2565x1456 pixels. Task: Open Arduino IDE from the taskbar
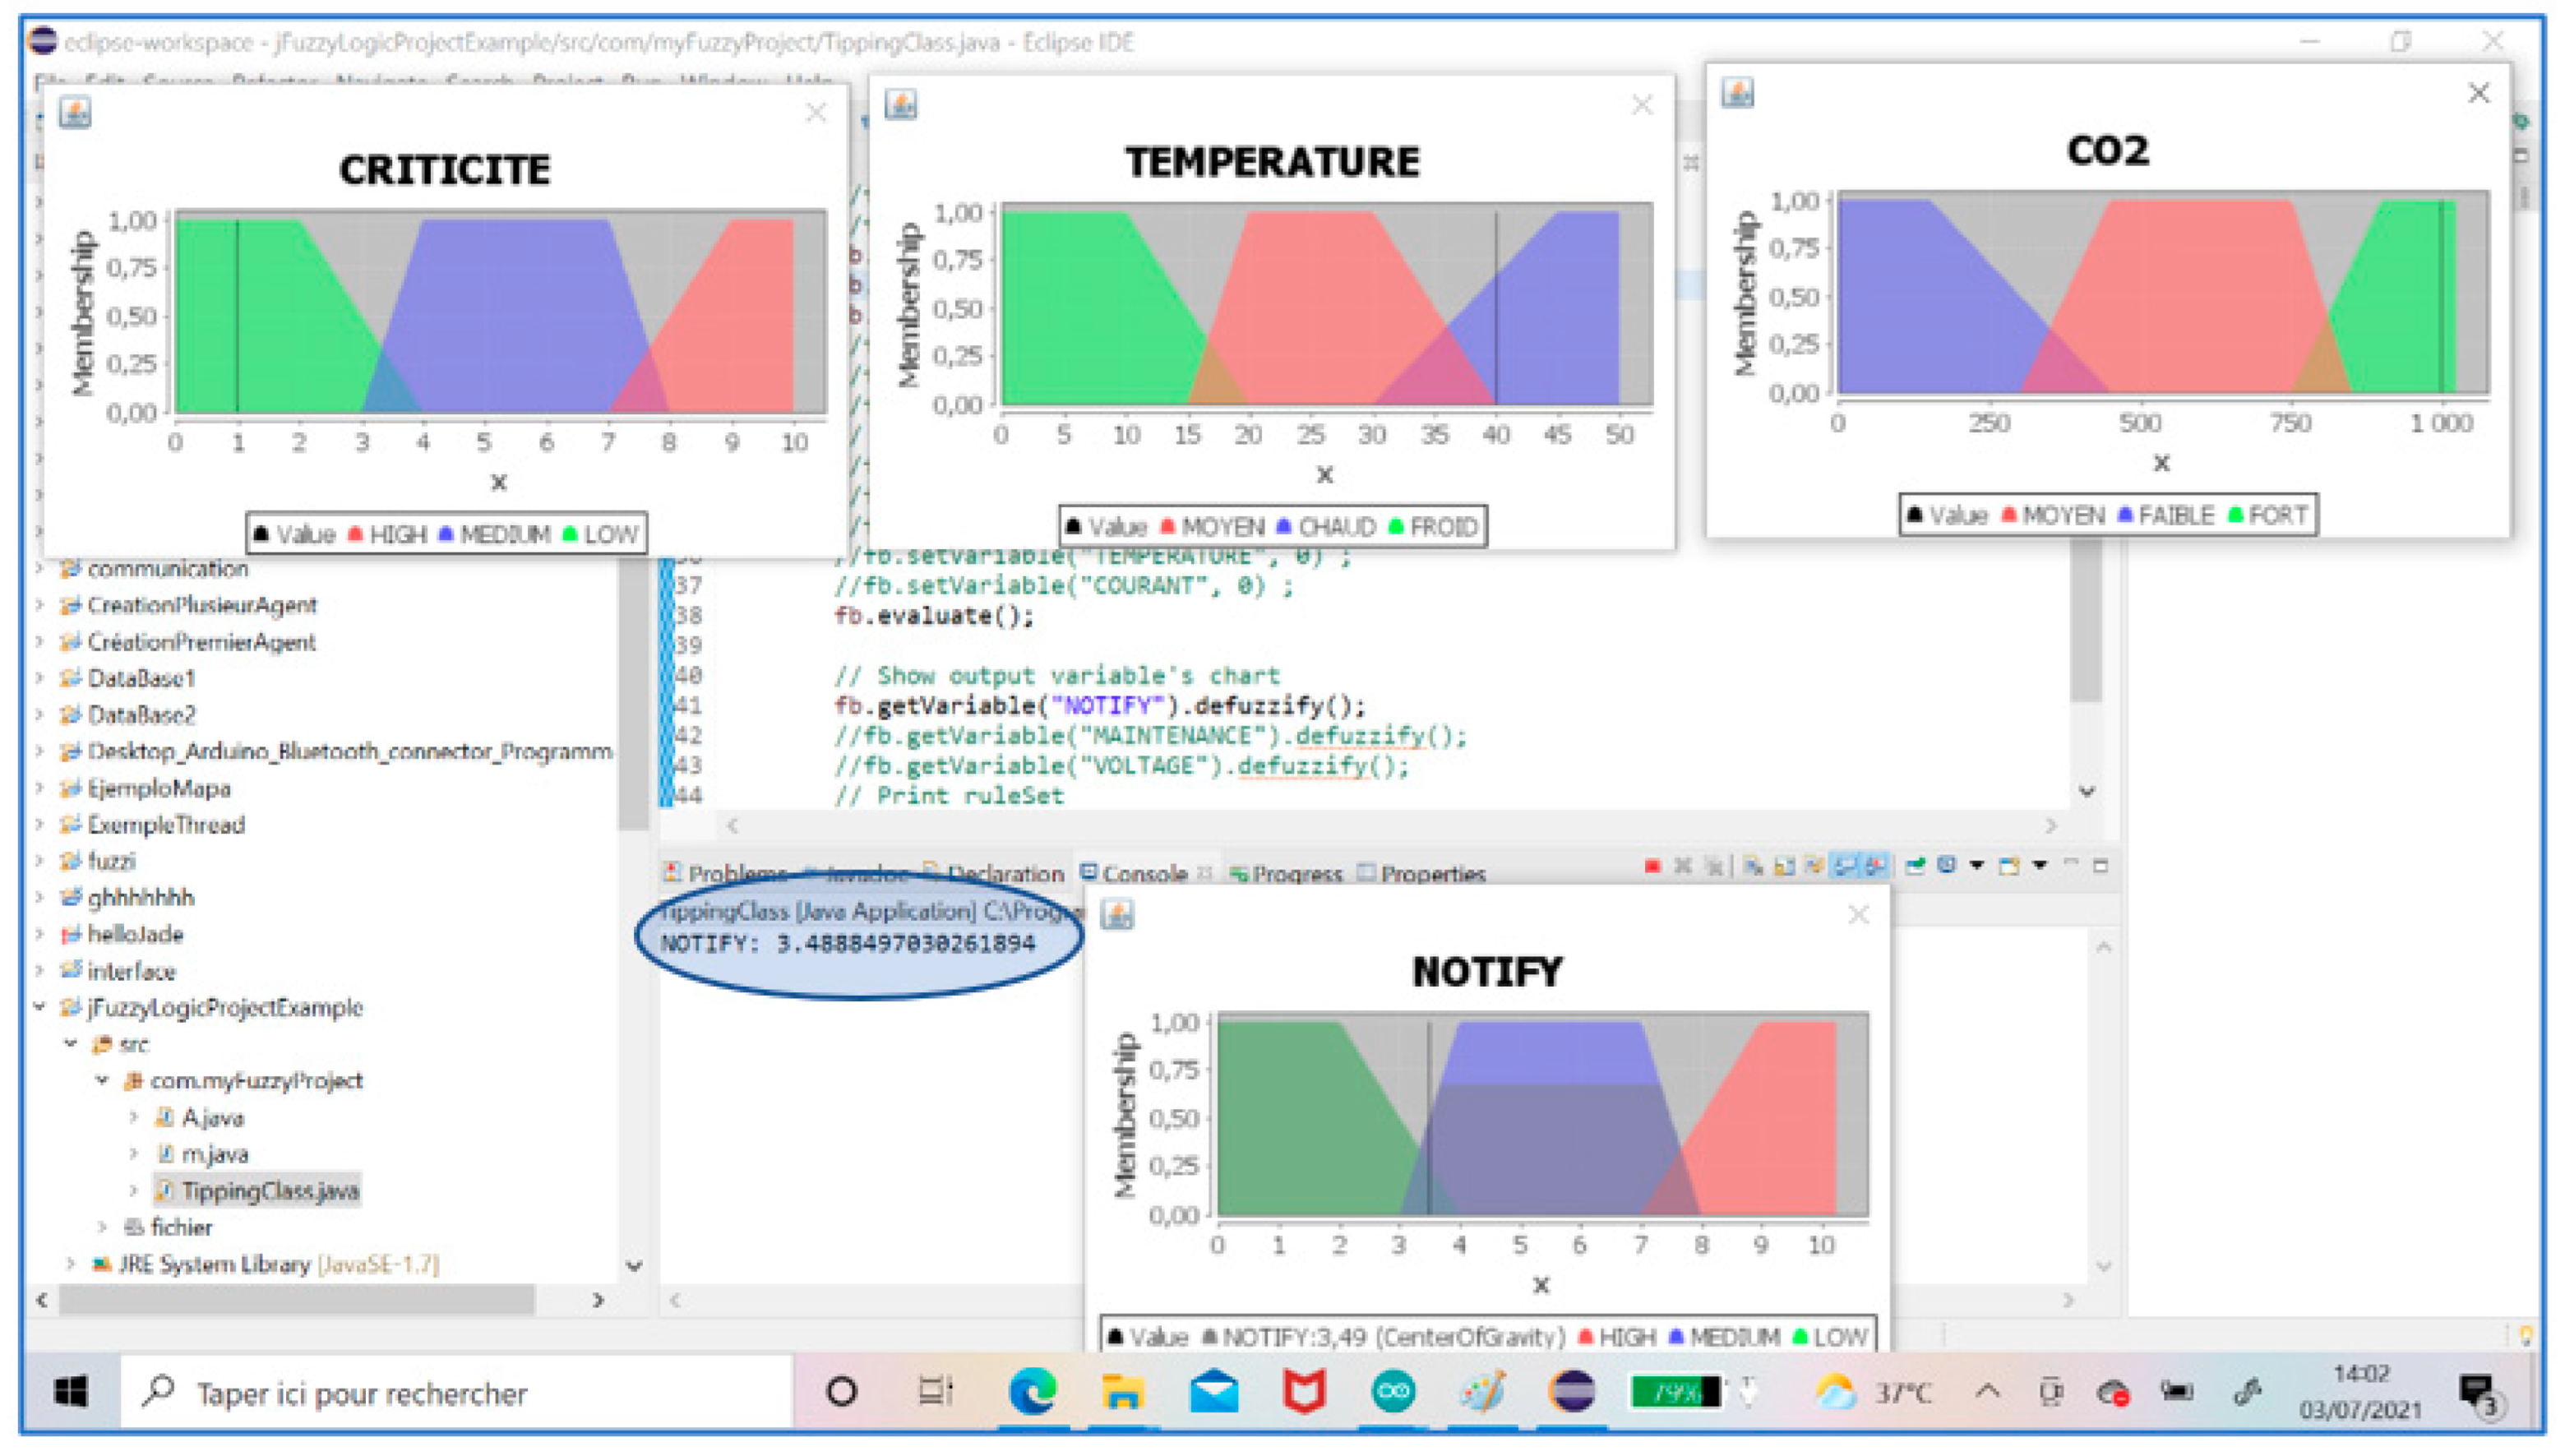(1393, 1391)
